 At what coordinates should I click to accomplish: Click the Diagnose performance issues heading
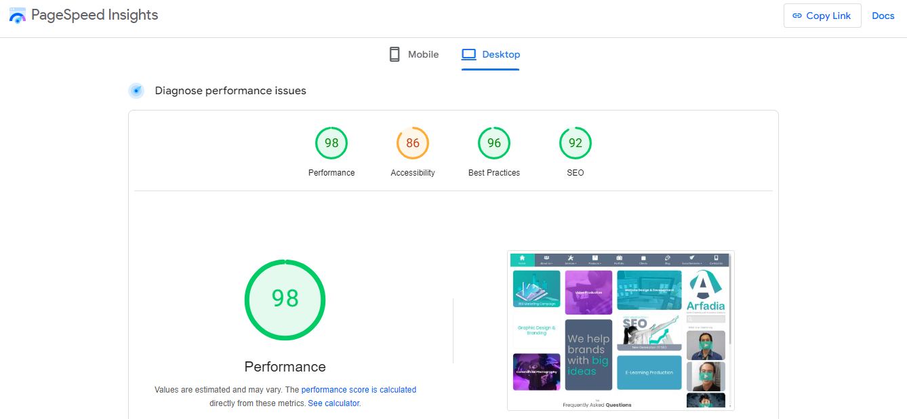(230, 91)
